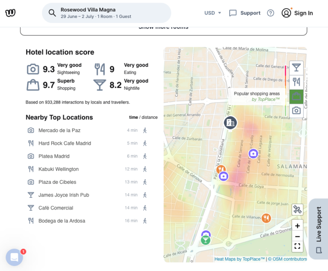Select Platea Madrid location
Viewport: 328px width, 271px height.
pyautogui.click(x=54, y=156)
